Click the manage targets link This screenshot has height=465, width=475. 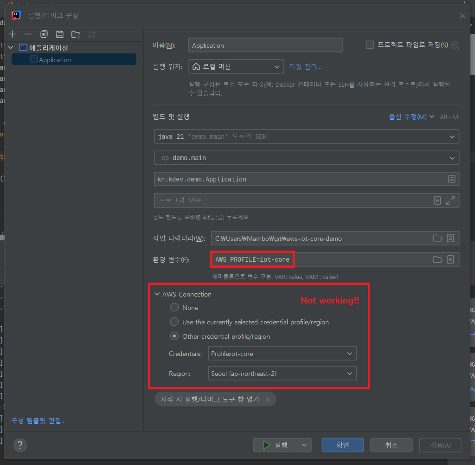point(305,66)
